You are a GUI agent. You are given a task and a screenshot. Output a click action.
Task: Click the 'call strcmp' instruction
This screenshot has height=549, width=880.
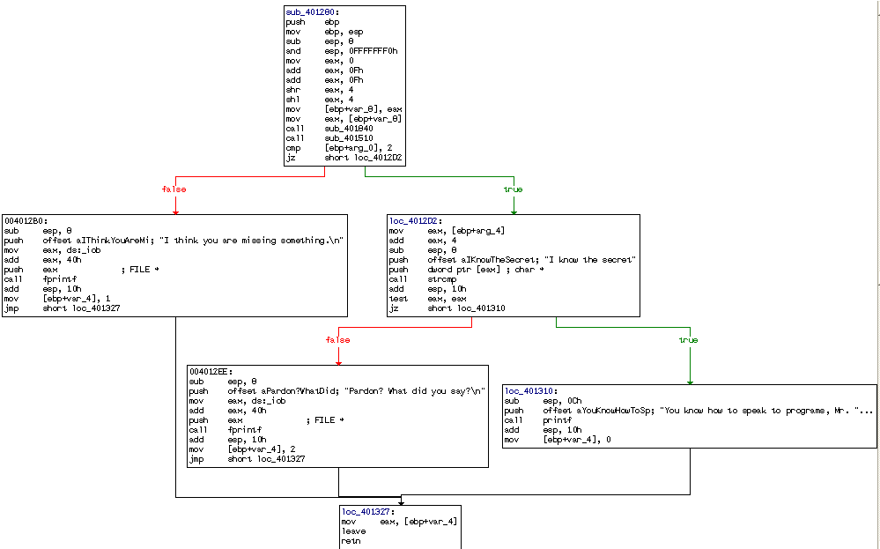[x=423, y=279]
